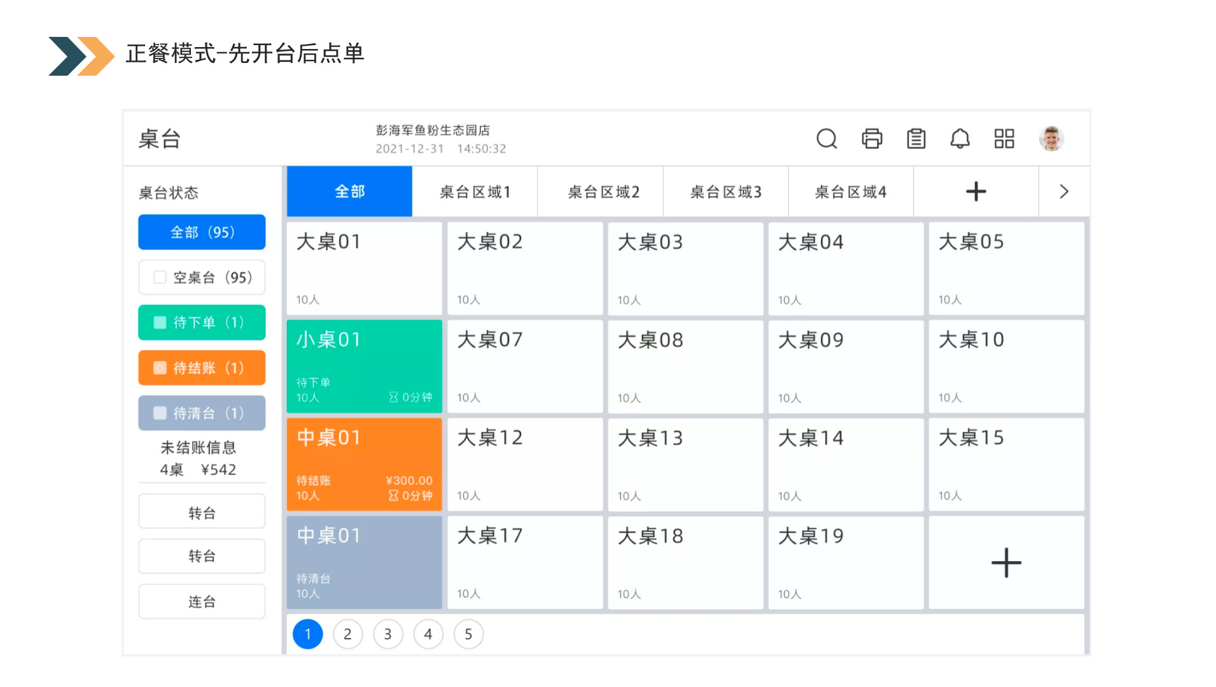Select the 全部 (95) status button
Image resolution: width=1216 pixels, height=687 pixels.
(x=202, y=232)
